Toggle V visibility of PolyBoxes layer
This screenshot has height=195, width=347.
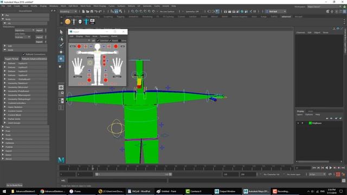(x=298, y=123)
